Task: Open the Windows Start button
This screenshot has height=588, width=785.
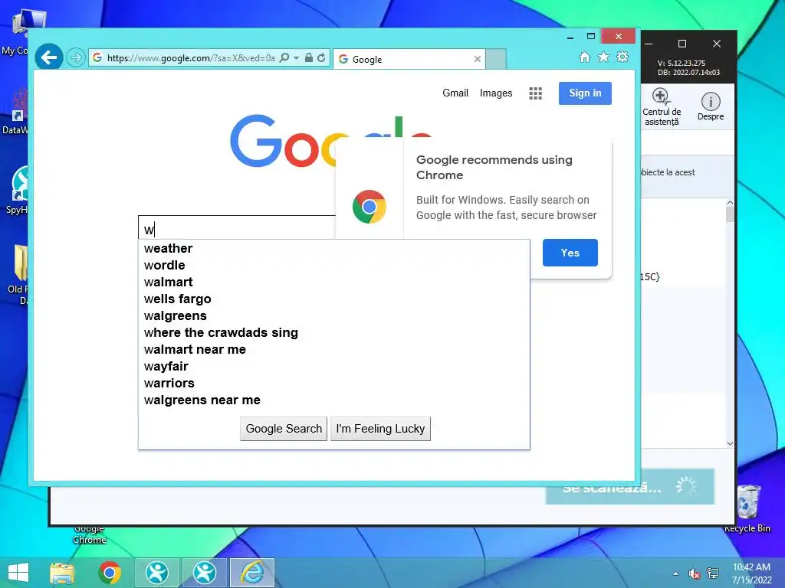Action: 18,573
